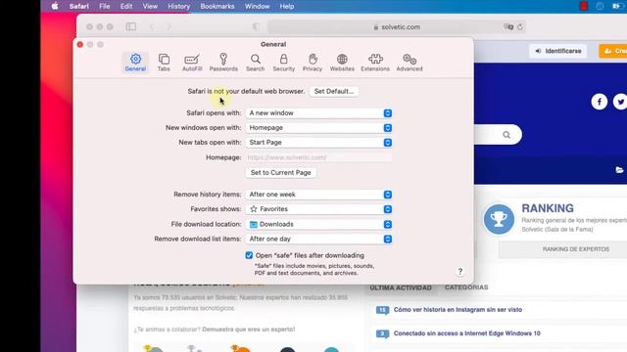Click the translate icon in address bar
The height and width of the screenshot is (352, 627).
508,26
